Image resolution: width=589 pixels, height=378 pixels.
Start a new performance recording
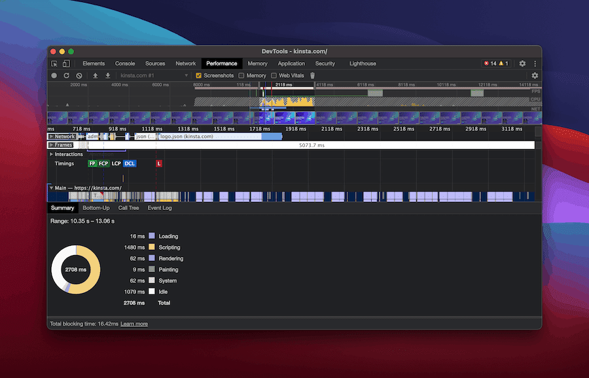56,75
